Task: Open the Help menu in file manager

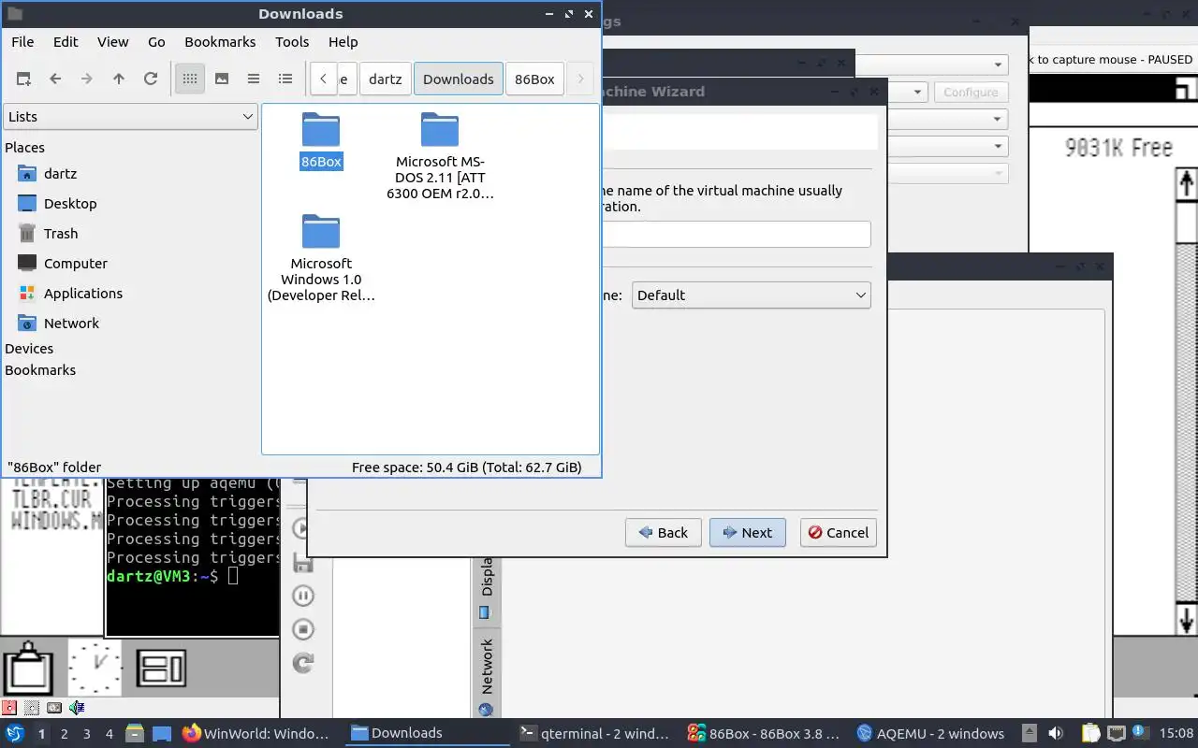Action: pos(343,42)
